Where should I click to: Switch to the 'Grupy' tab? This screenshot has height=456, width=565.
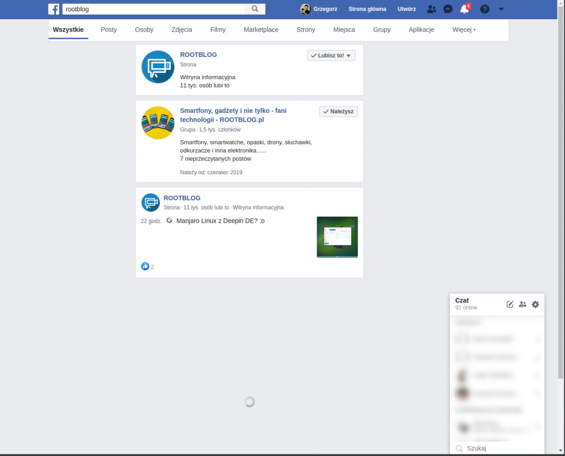click(382, 30)
